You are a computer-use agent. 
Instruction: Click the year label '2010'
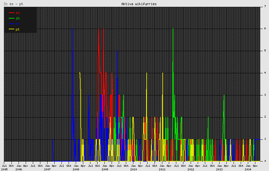pyautogui.click(x=133, y=169)
